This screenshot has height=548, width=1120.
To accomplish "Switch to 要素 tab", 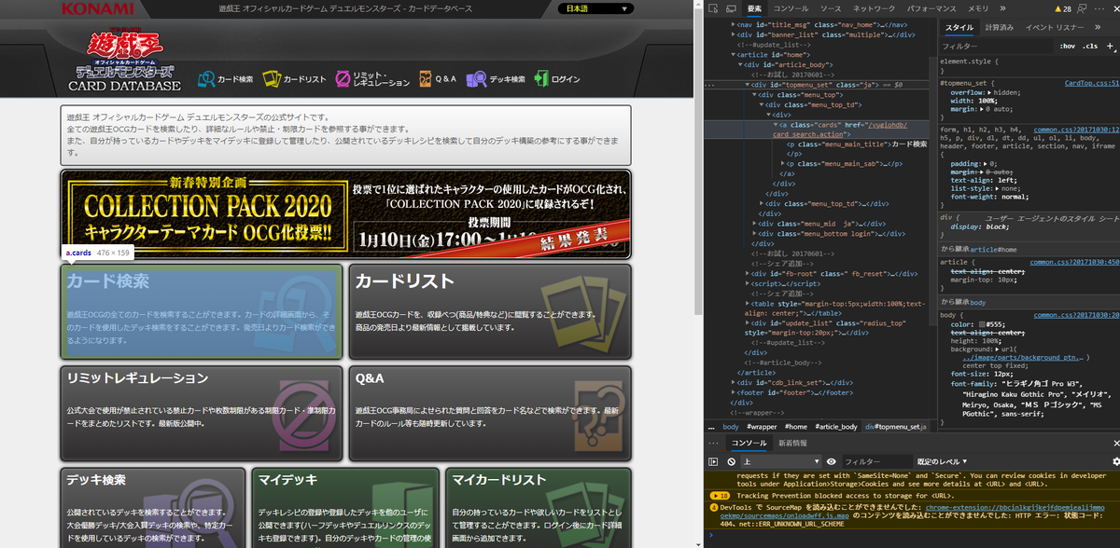I will pyautogui.click(x=754, y=8).
